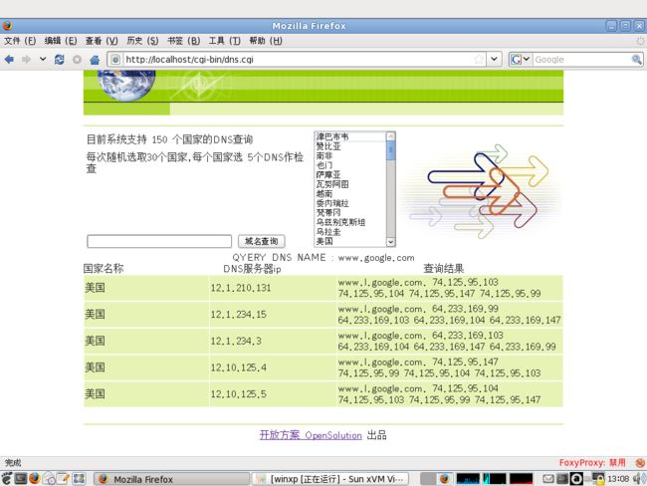Click DNS server IP 12.1.234.3
Viewport: 647px width, 486px height.
coord(236,341)
